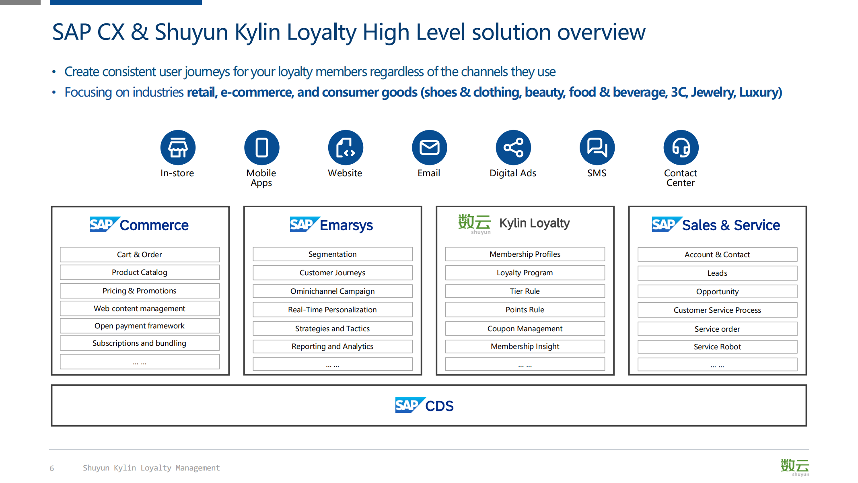
Task: Select Customer Service Process box
Action: tap(717, 310)
